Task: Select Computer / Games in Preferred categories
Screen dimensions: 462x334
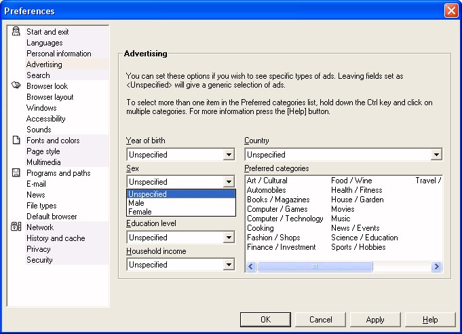Action: [277, 209]
